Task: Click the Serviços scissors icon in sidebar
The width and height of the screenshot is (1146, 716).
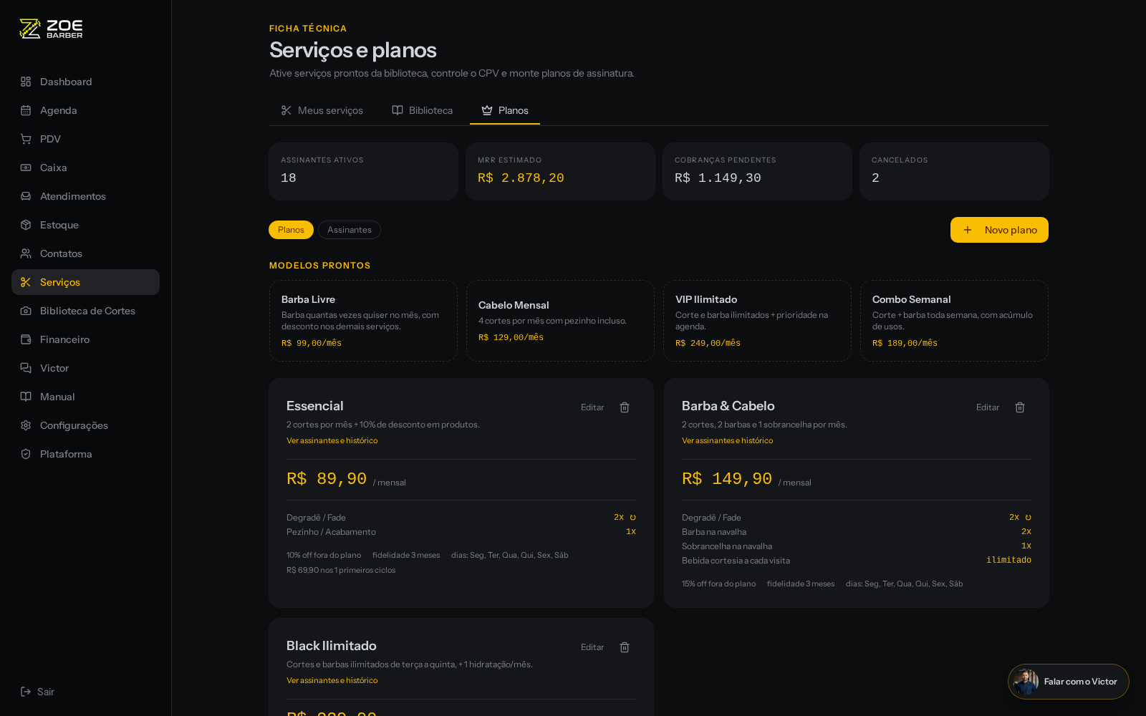Action: click(26, 282)
